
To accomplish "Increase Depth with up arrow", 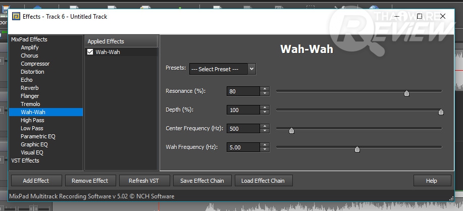I will point(265,108).
